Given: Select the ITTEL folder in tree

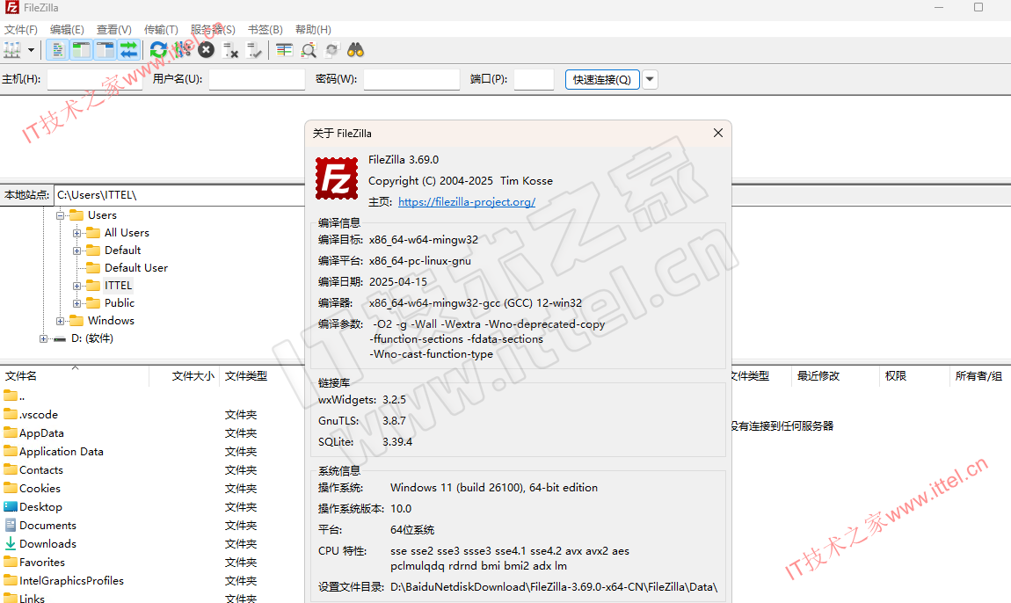Looking at the screenshot, I should tap(118, 286).
